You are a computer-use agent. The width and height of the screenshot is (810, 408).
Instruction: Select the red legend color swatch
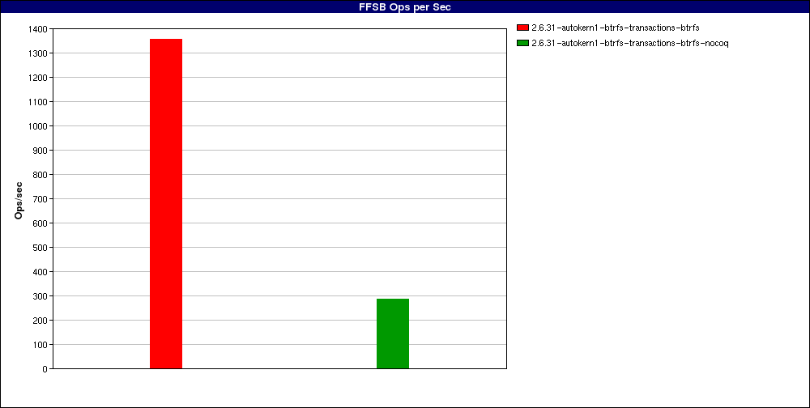(522, 28)
